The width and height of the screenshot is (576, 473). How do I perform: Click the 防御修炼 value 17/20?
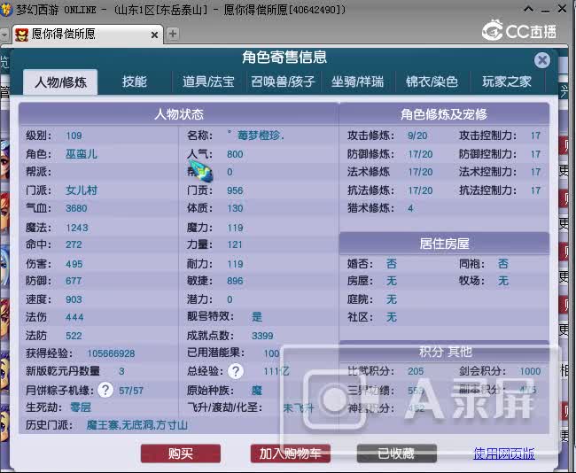pos(421,154)
